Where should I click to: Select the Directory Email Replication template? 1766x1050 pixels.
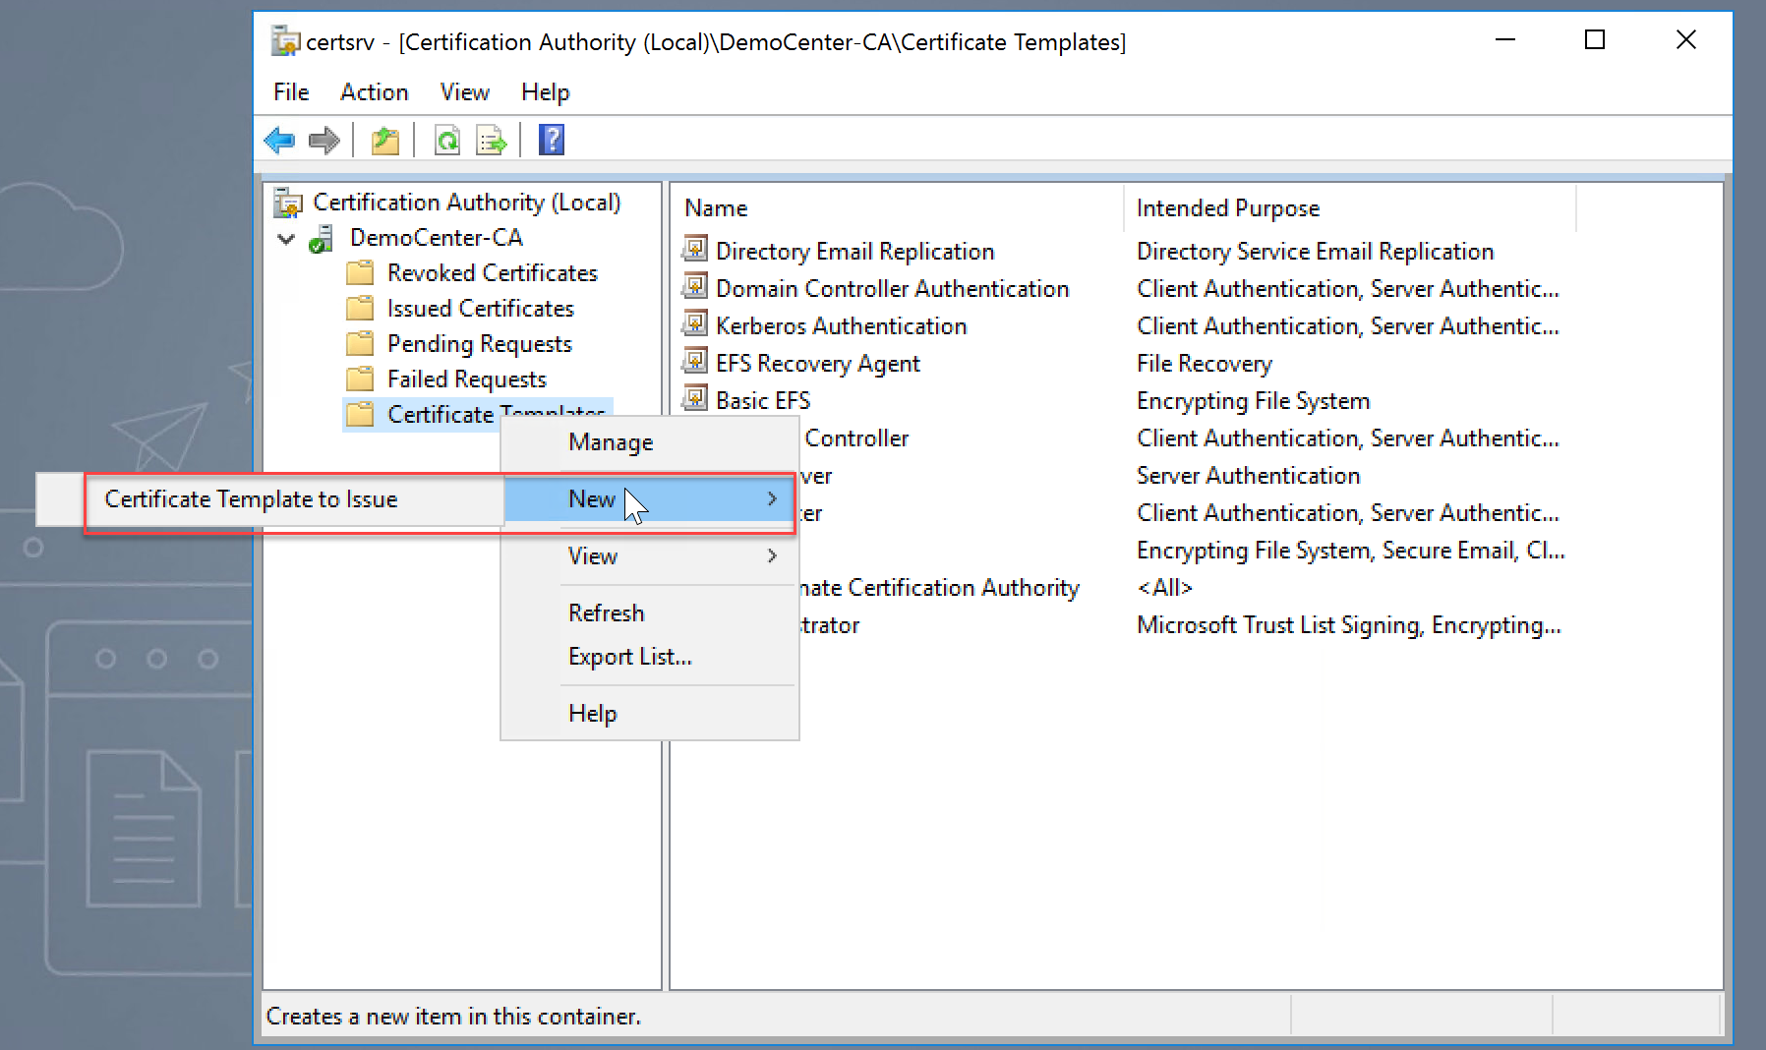[x=854, y=252]
